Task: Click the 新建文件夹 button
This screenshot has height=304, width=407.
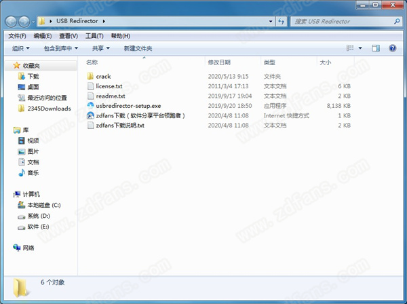Action: 138,48
